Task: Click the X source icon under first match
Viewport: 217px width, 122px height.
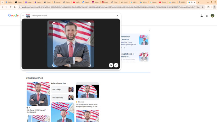Action: tap(27, 108)
